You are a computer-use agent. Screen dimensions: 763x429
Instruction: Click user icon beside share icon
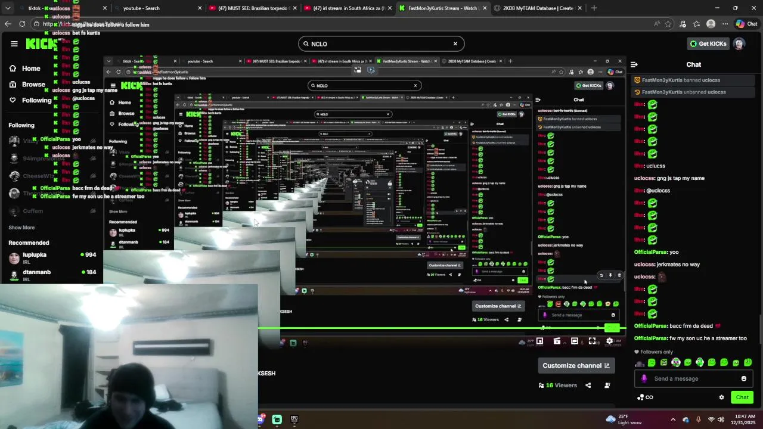[607, 386]
